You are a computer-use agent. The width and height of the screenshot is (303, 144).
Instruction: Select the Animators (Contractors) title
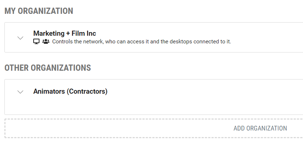tap(70, 92)
